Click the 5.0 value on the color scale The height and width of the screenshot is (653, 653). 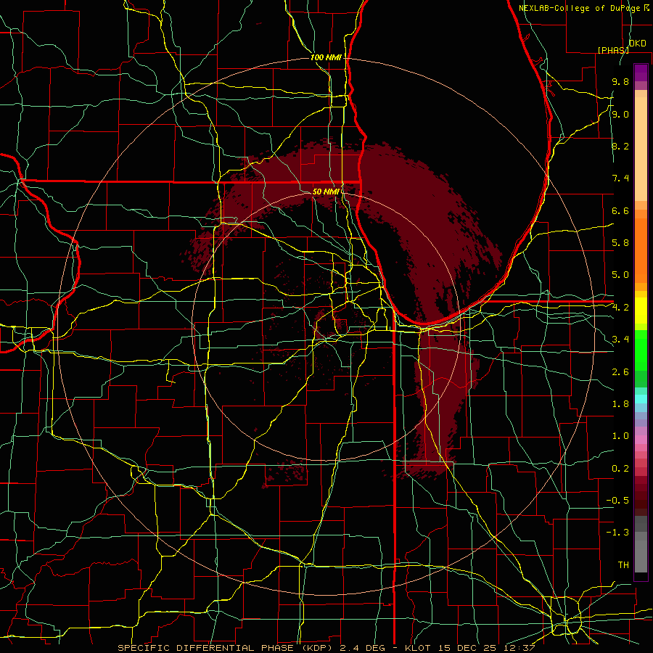[x=620, y=275]
